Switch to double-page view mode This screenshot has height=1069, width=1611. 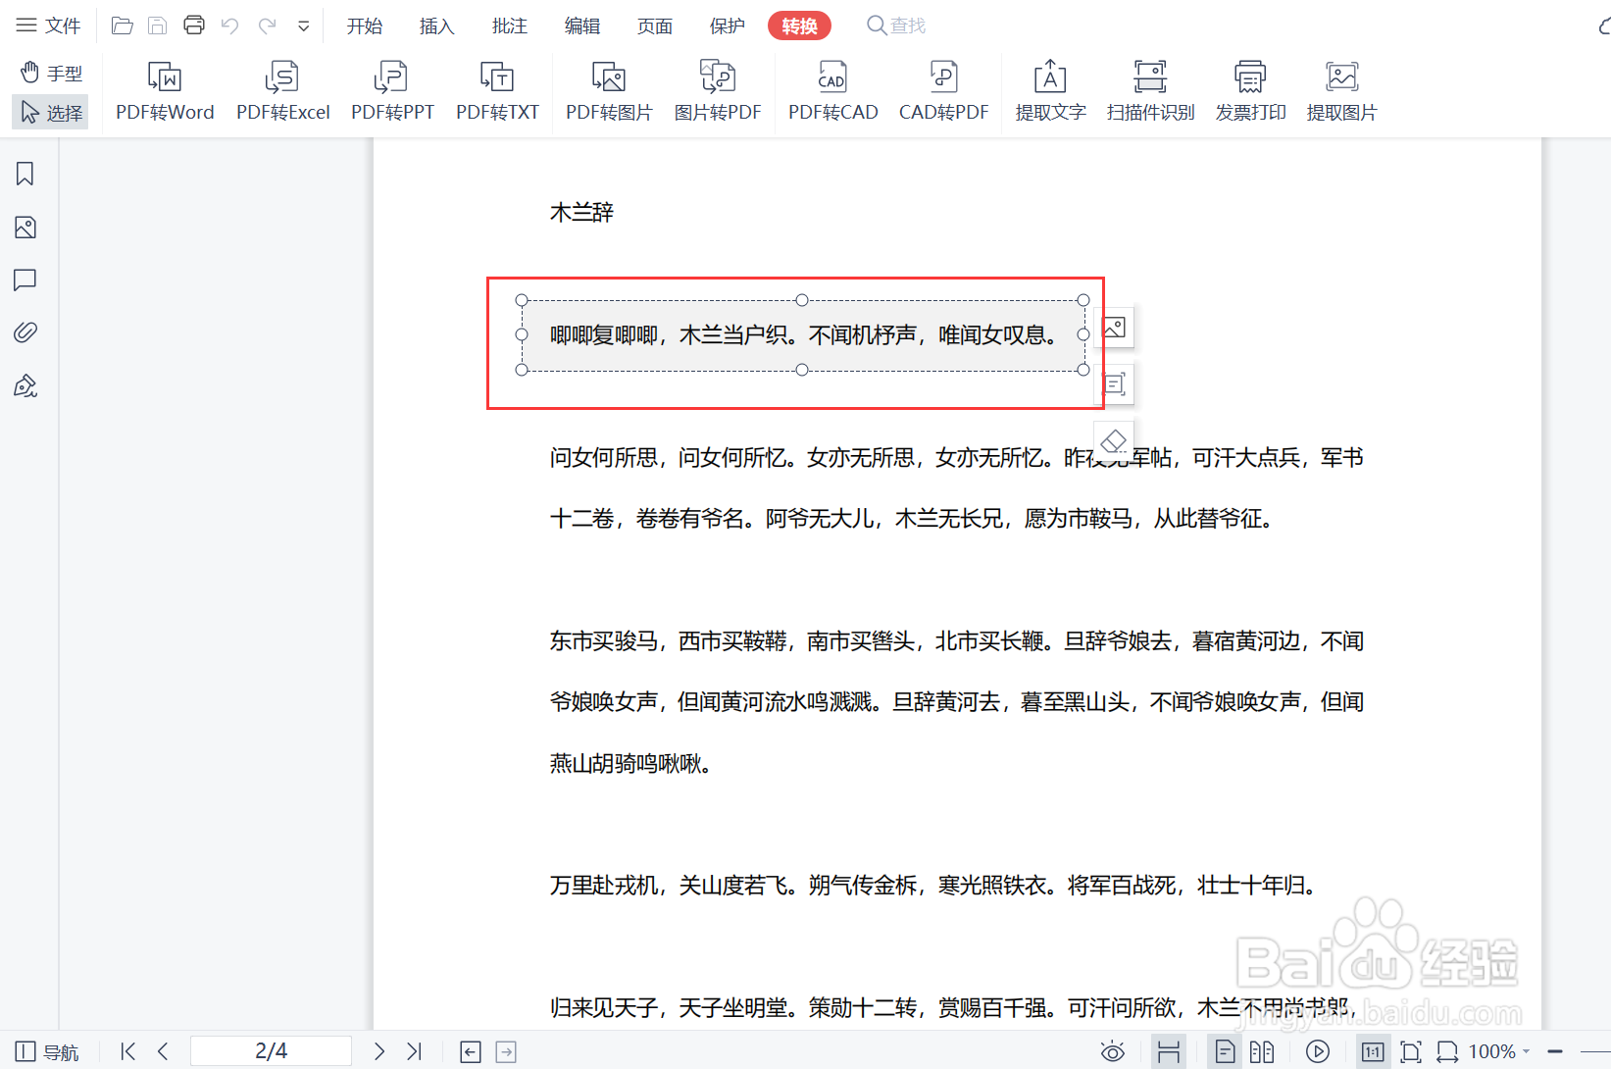1263,1051
